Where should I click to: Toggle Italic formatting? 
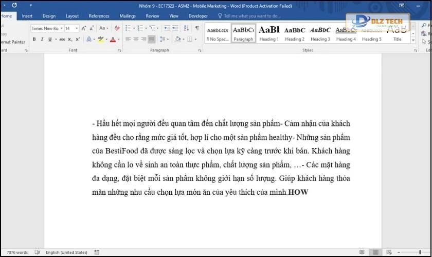pos(42,39)
